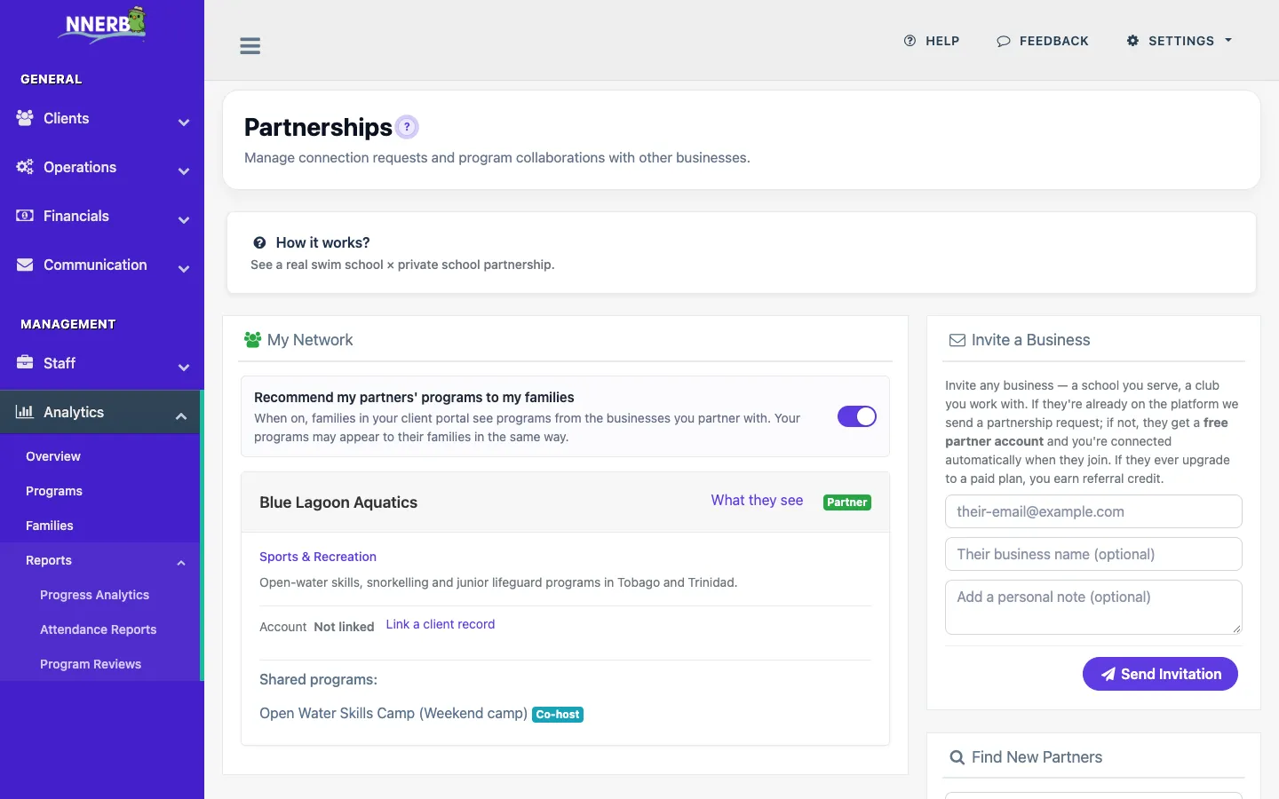
Task: Click the Communication envelope icon
Action: click(x=25, y=265)
